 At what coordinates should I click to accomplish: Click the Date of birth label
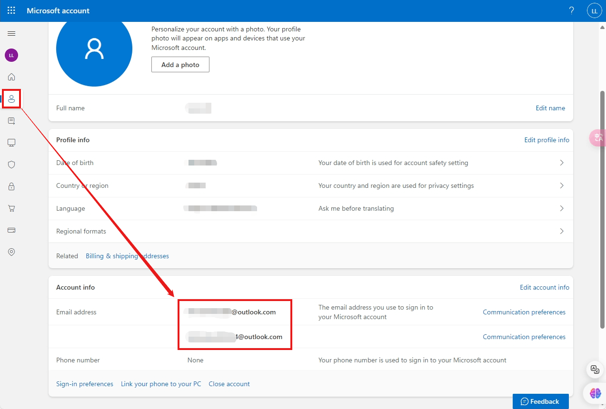[x=75, y=163]
